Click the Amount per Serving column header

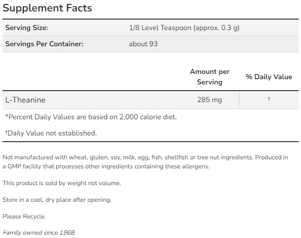[x=210, y=77]
